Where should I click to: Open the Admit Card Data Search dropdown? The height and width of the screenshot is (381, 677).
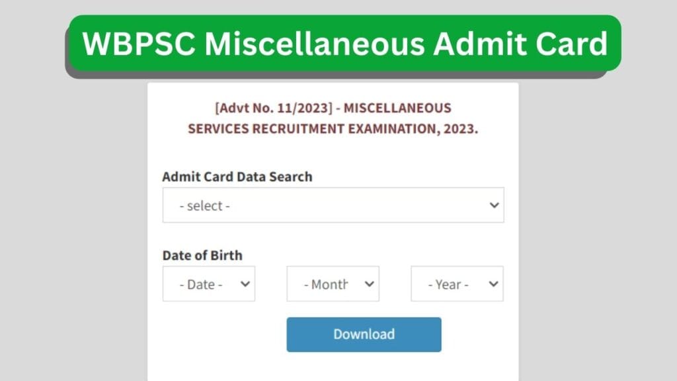coord(335,205)
